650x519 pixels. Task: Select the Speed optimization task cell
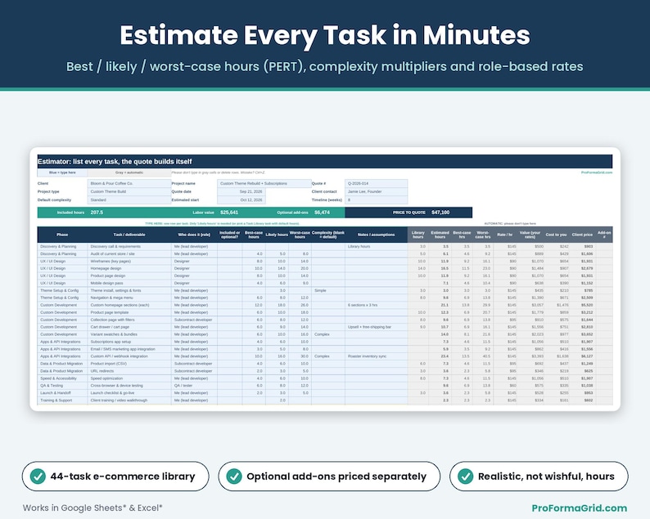click(129, 378)
